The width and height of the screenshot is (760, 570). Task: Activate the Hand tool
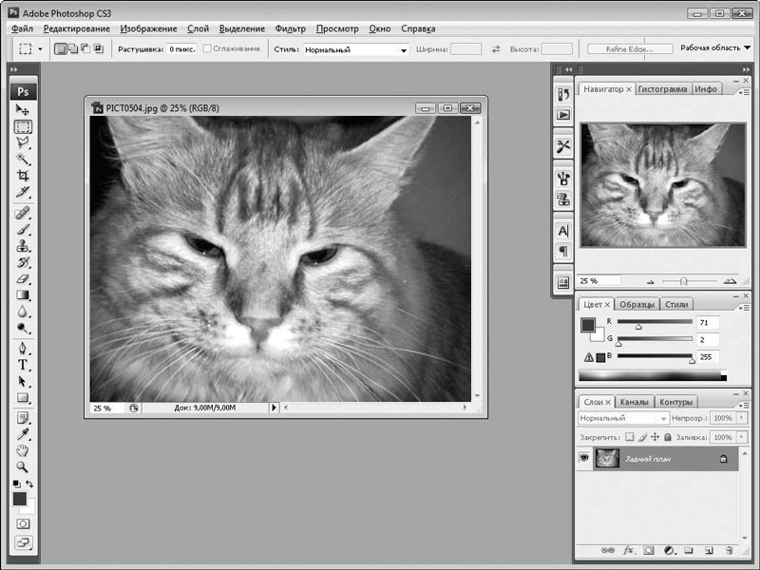(23, 450)
